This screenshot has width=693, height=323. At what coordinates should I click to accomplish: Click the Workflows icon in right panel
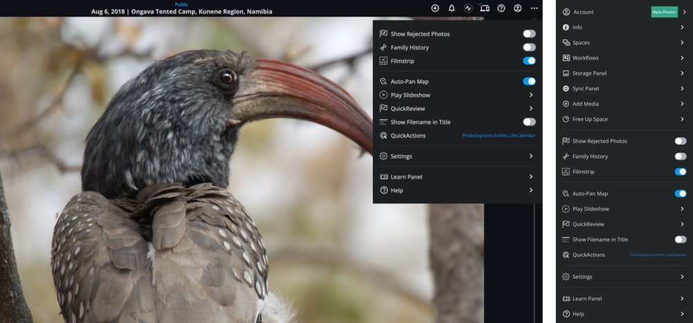565,58
